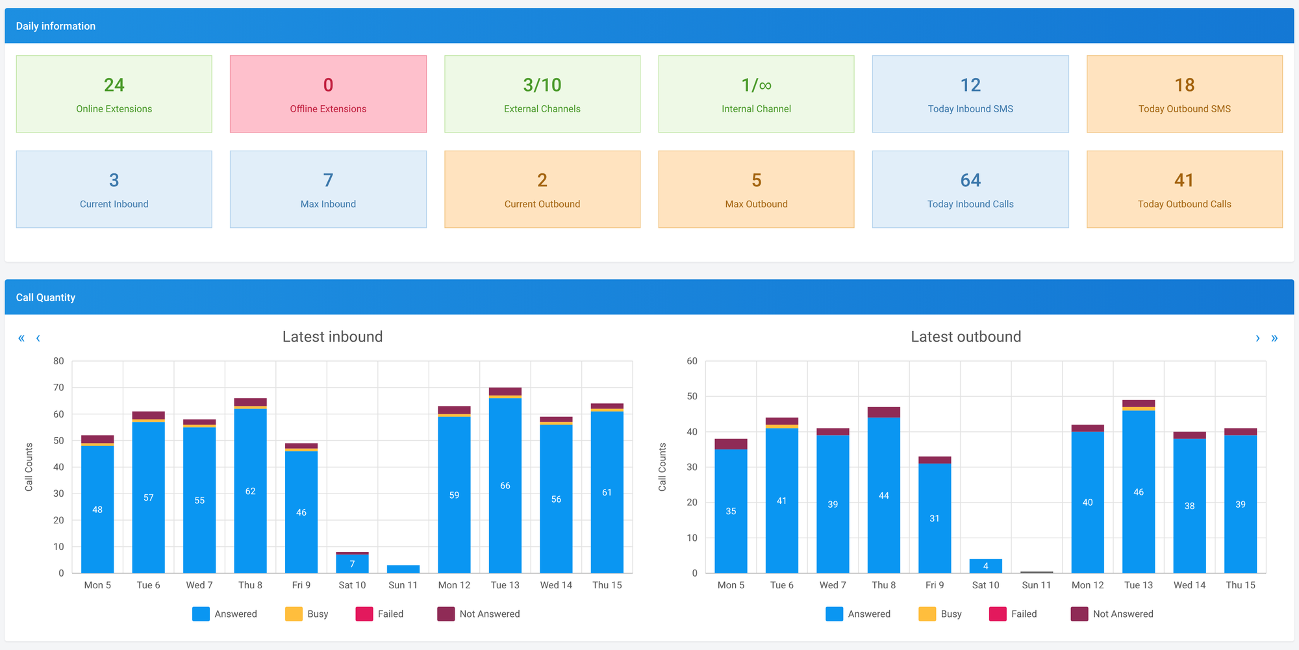
Task: Click the Sun 11 inbound bar
Action: [x=403, y=569]
